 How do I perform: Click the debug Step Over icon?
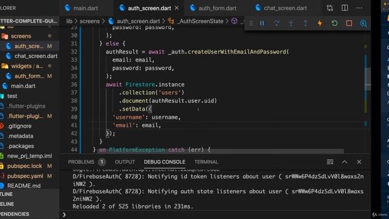coord(277,23)
